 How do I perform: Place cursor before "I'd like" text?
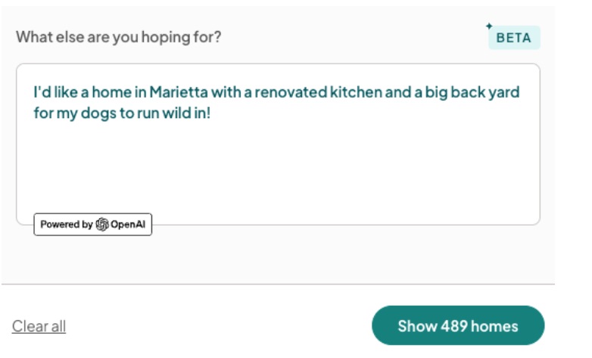tap(33, 92)
